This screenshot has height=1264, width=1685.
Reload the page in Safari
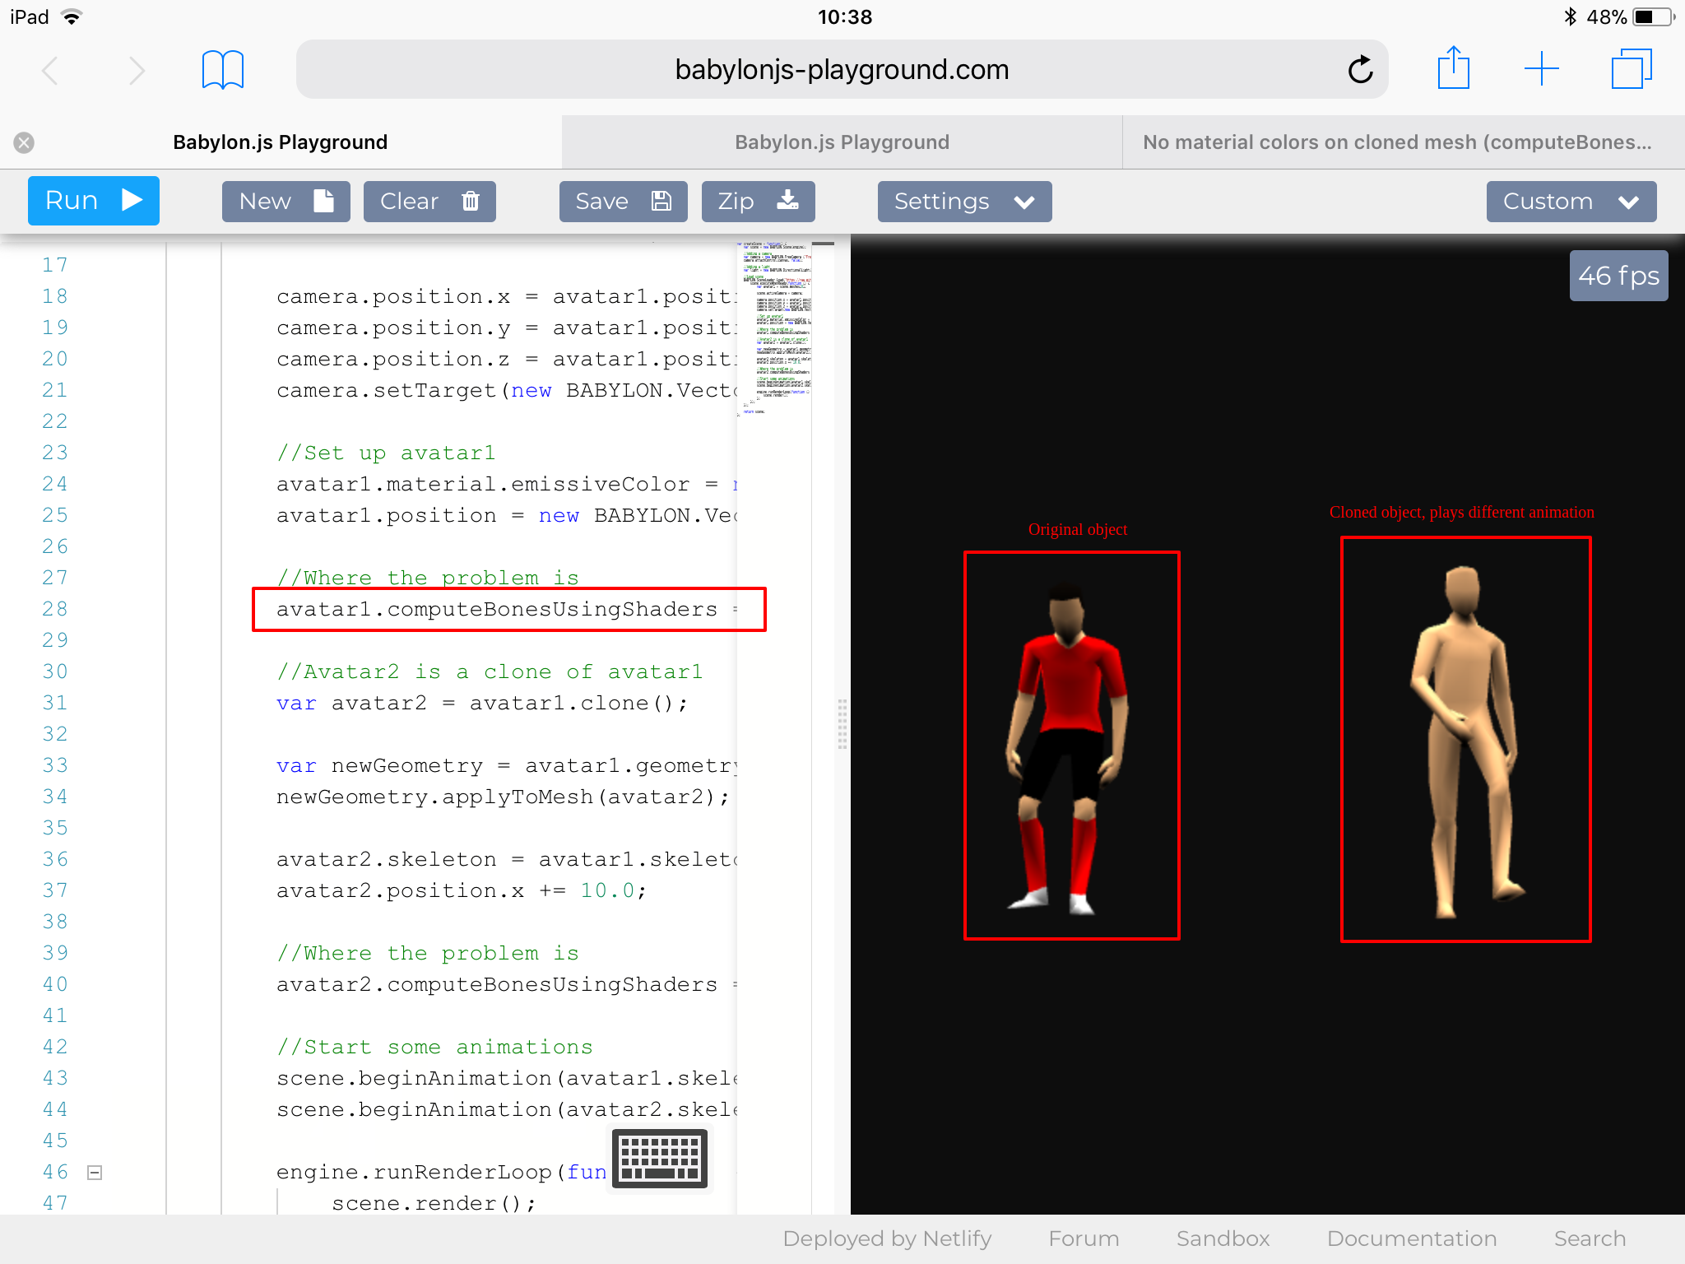click(x=1360, y=70)
